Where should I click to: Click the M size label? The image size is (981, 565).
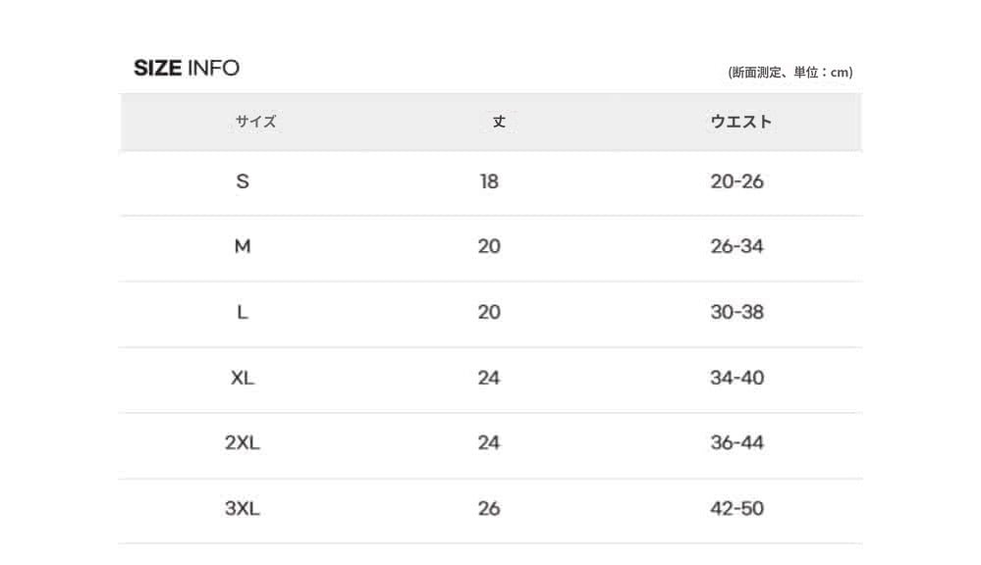click(243, 246)
